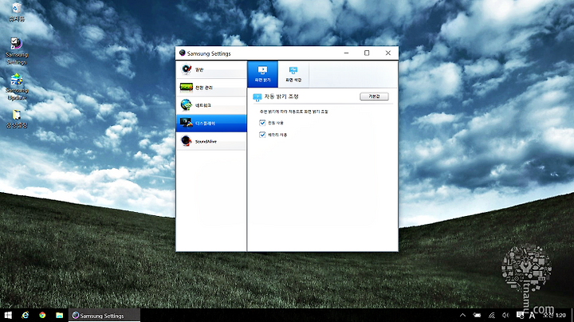This screenshot has height=322, width=574.
Task: Open the Wi-Fi network tray icon
Action: click(491, 315)
